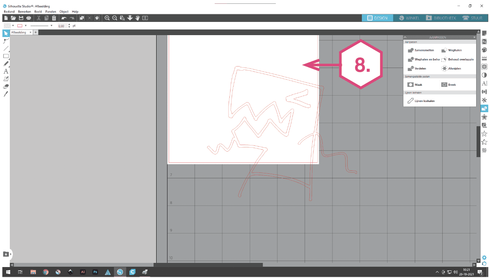This screenshot has width=489, height=278.
Task: Add a new document tab with plus
Action: click(x=36, y=32)
